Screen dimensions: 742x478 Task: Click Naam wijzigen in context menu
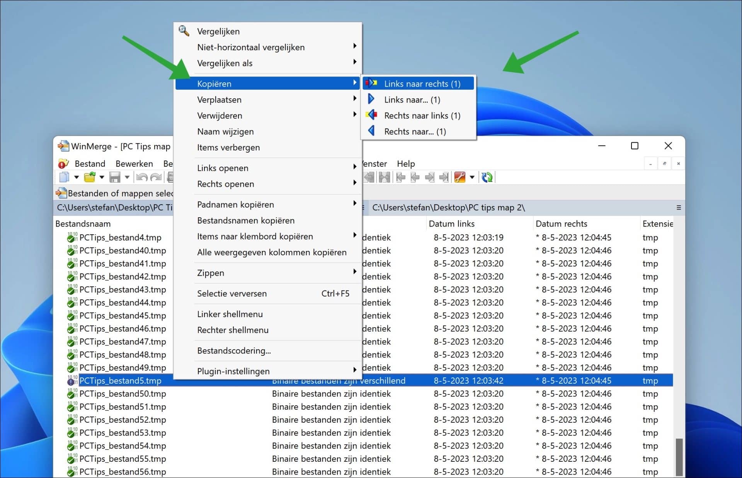pyautogui.click(x=225, y=131)
